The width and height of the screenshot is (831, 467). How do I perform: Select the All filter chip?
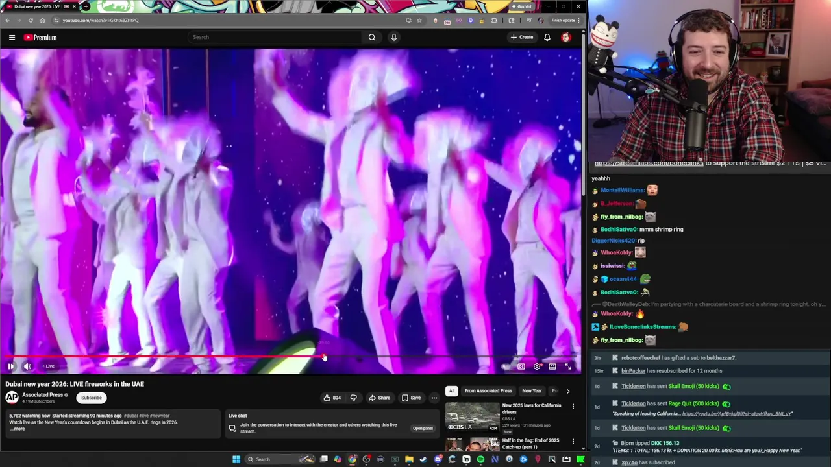(451, 391)
